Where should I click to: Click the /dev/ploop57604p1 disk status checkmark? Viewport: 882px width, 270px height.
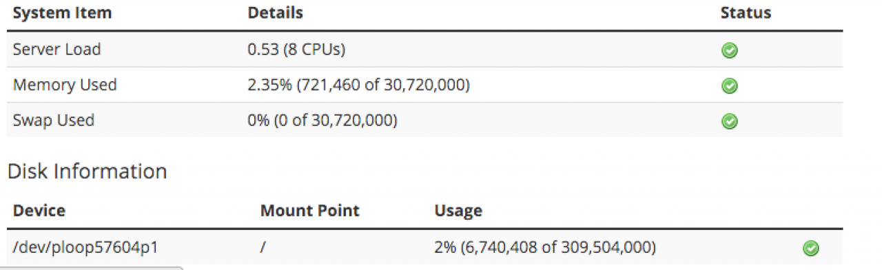tap(811, 248)
